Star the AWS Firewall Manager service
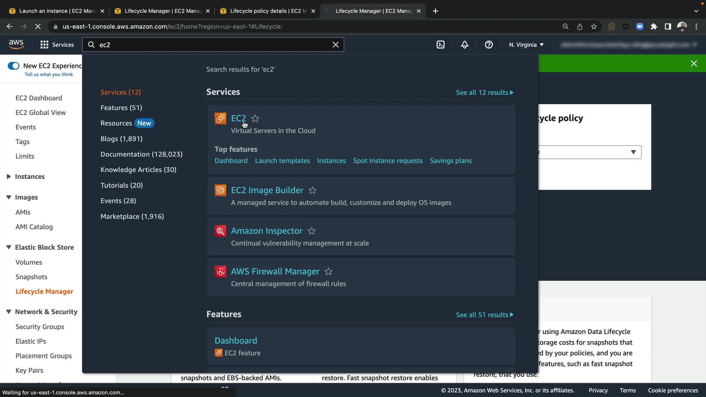706x397 pixels. click(328, 272)
